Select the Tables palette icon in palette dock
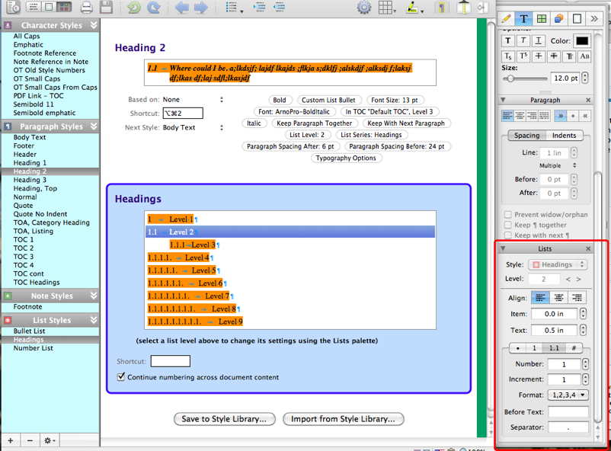611x451 pixels. (x=542, y=18)
